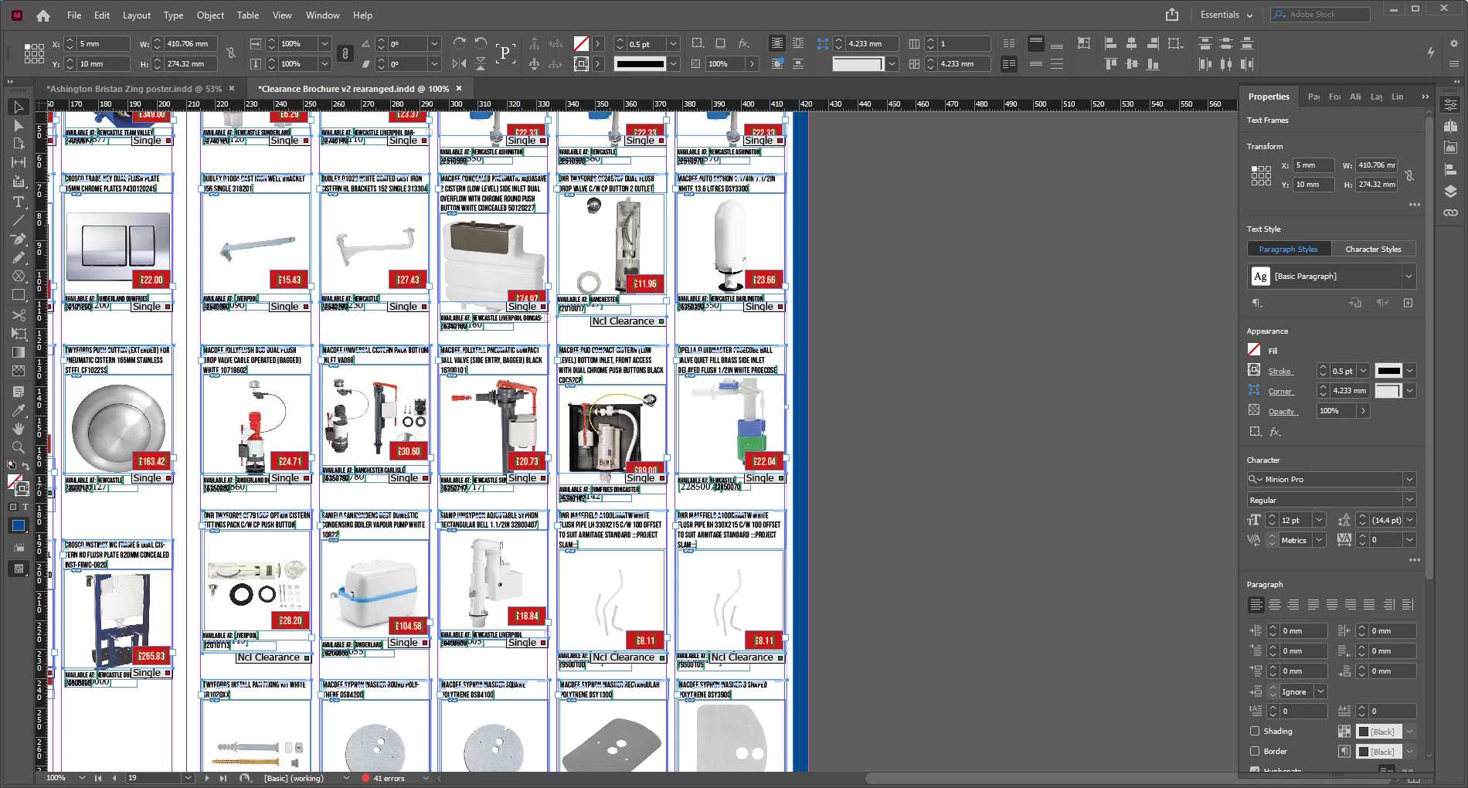
Task: Switch to Paragraph Styles toggle
Action: [x=1289, y=249]
